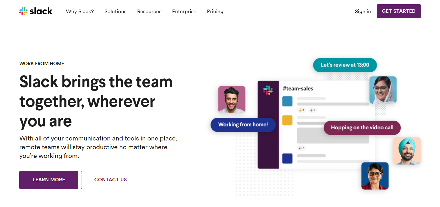Click the 'Working from home!' bubble
Image resolution: width=440 pixels, height=207 pixels.
click(x=243, y=125)
